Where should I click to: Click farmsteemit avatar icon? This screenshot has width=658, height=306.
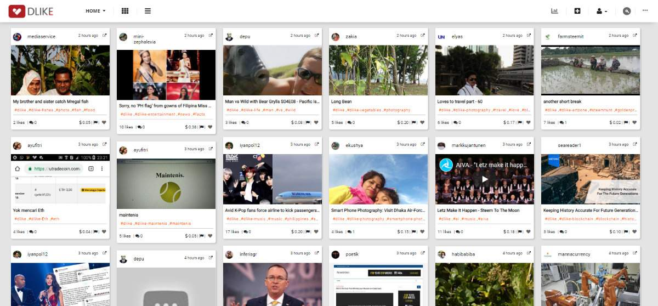point(547,37)
